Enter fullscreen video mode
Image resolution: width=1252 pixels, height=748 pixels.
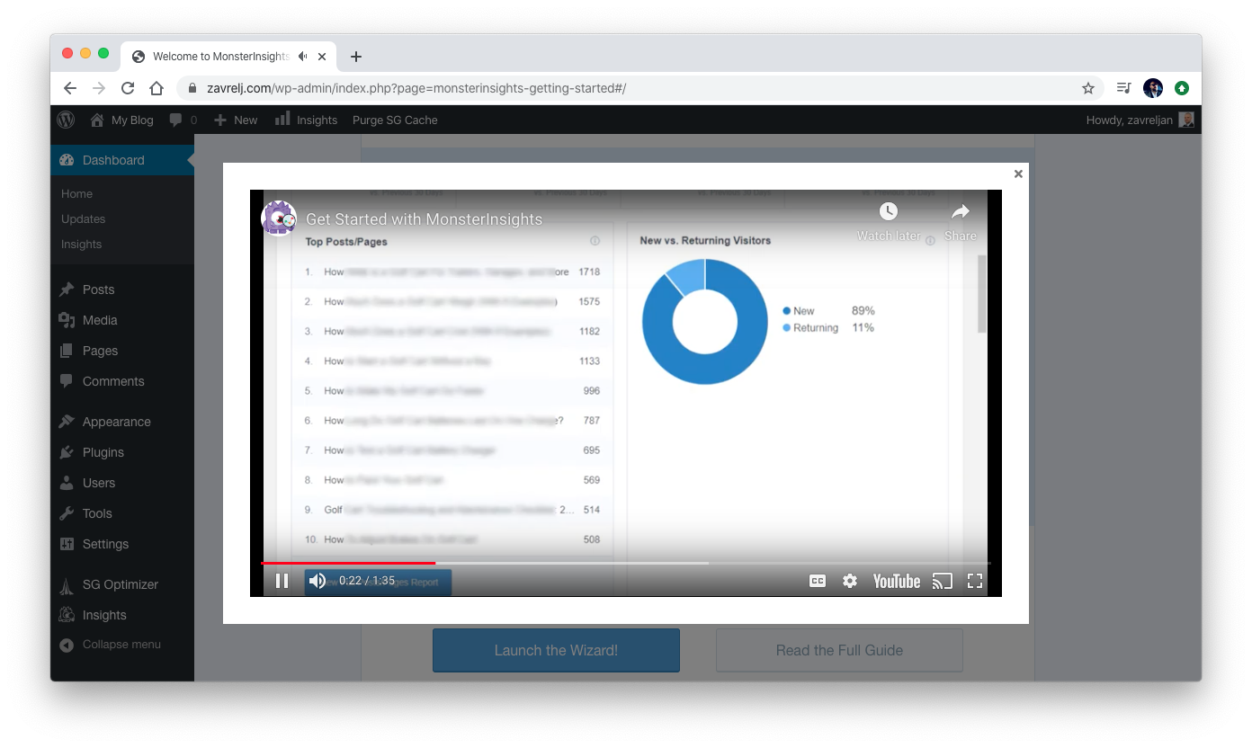pos(975,581)
